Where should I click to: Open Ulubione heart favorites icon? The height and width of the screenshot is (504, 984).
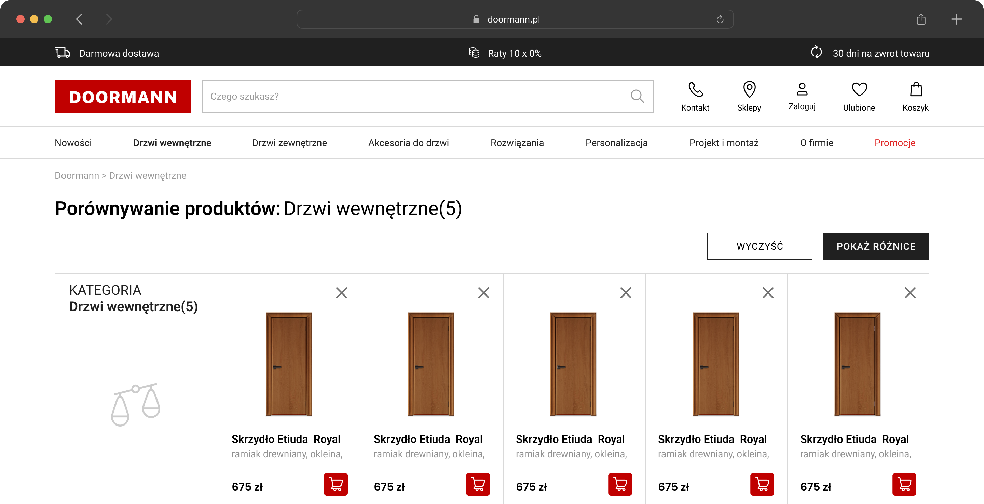(x=859, y=90)
